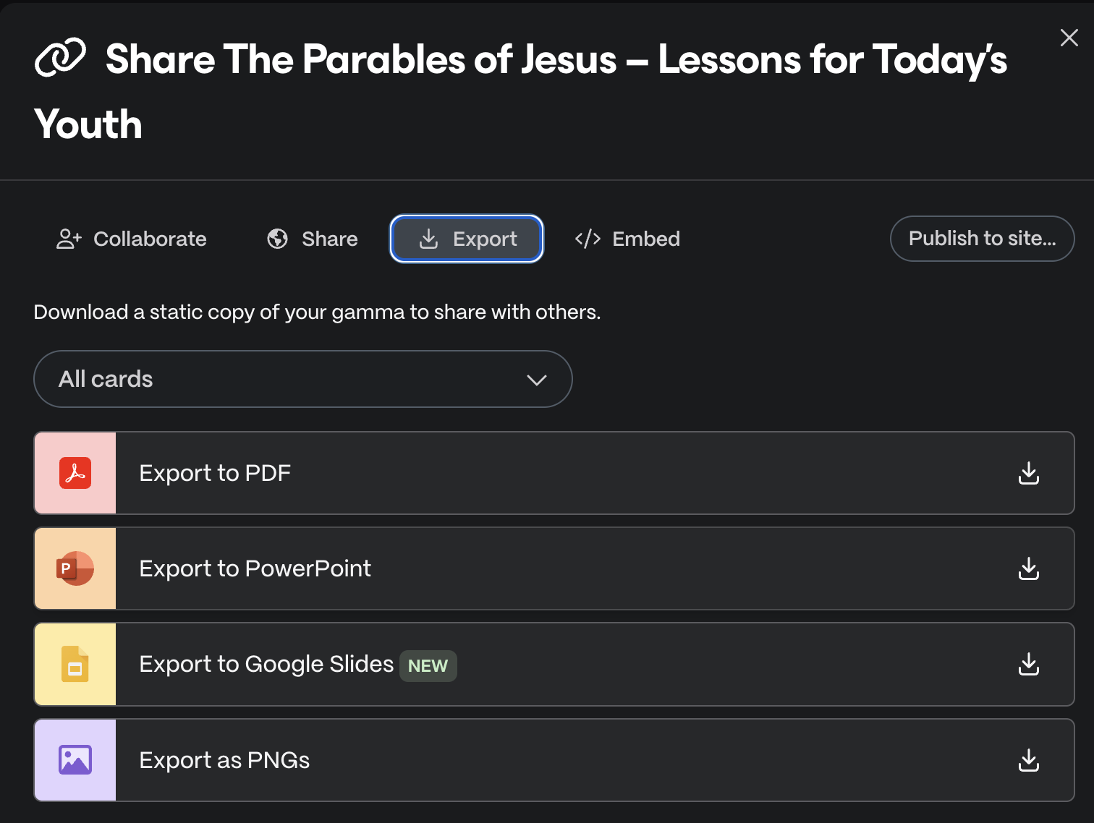
Task: Click the PowerPoint application icon
Action: 75,568
